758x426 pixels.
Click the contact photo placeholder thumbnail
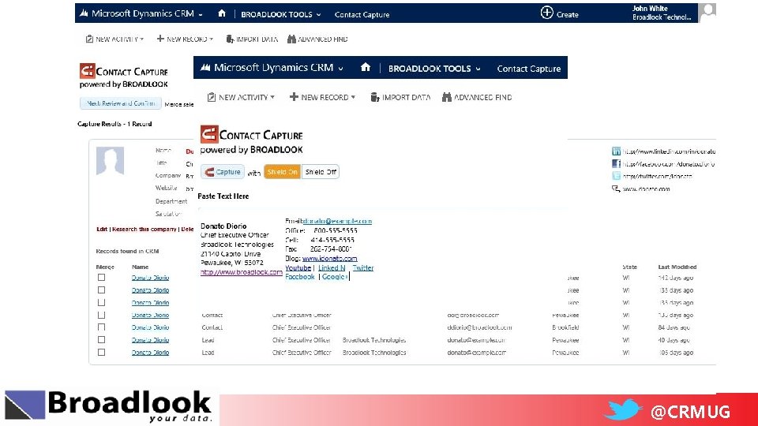coord(111,160)
